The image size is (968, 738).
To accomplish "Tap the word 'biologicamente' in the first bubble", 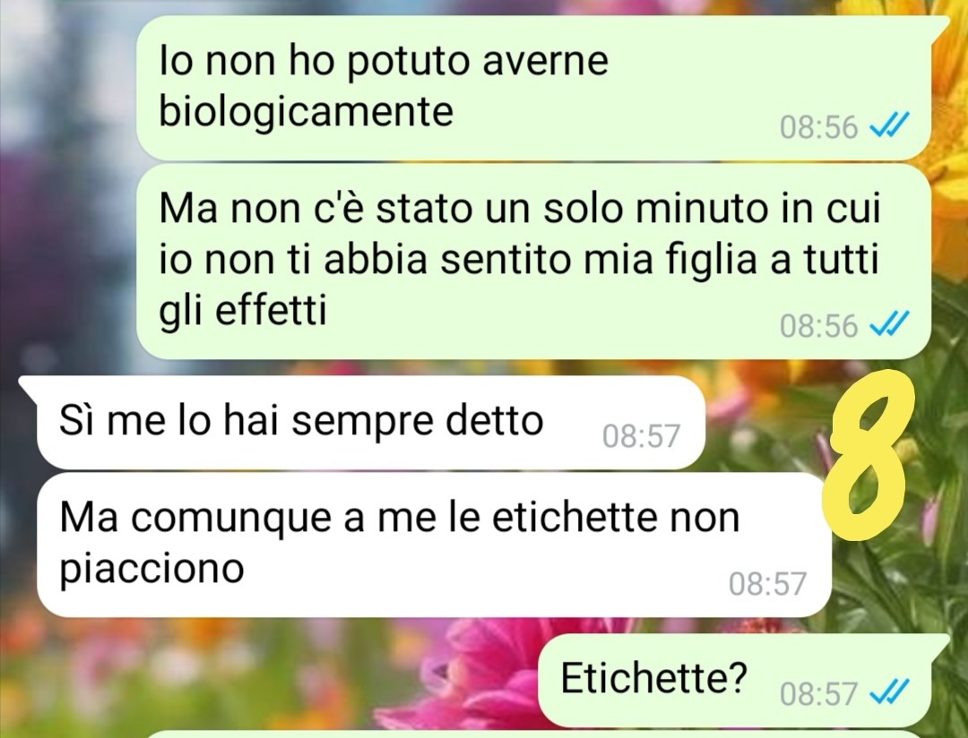I will 307,113.
